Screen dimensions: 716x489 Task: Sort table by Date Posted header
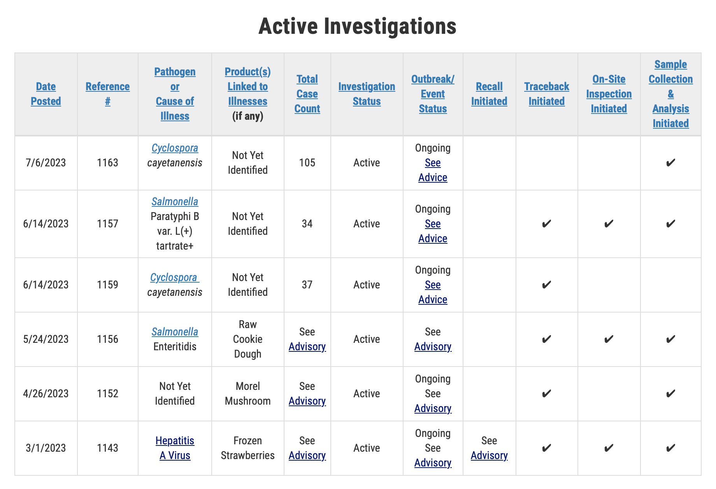(46, 94)
